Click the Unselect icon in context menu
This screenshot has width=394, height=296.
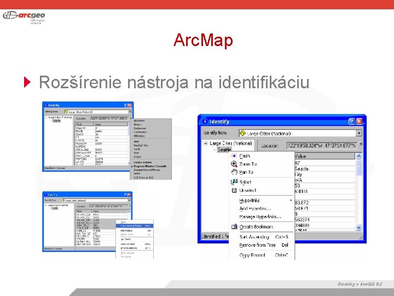(234, 190)
